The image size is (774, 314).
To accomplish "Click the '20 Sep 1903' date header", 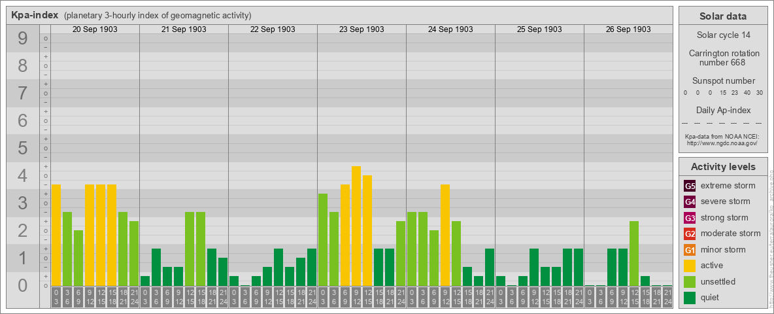I will [95, 29].
